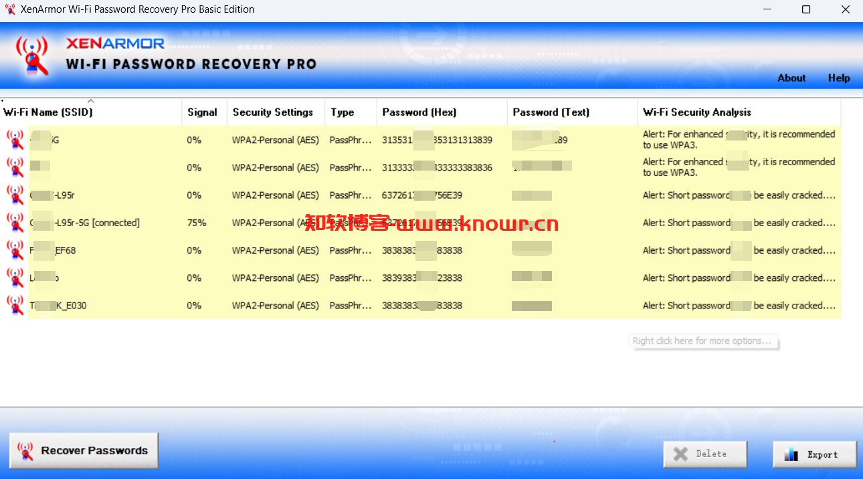Sort by Password (Hex) column header
Viewport: 863px width, 479px height.
[x=442, y=112]
